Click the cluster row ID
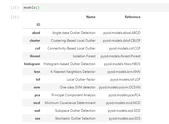This screenshot has height=124, width=169. [35, 41]
